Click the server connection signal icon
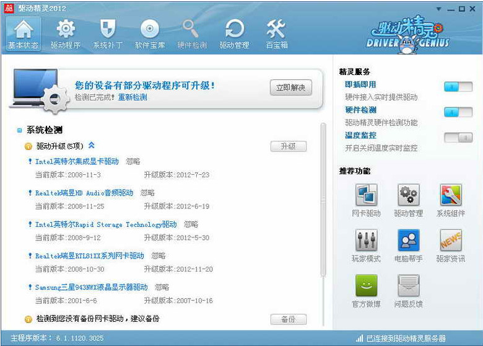Viewport: 483px width, 346px height. point(360,339)
